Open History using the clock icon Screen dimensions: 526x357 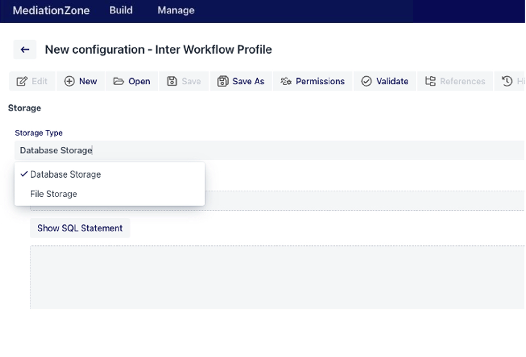[507, 81]
